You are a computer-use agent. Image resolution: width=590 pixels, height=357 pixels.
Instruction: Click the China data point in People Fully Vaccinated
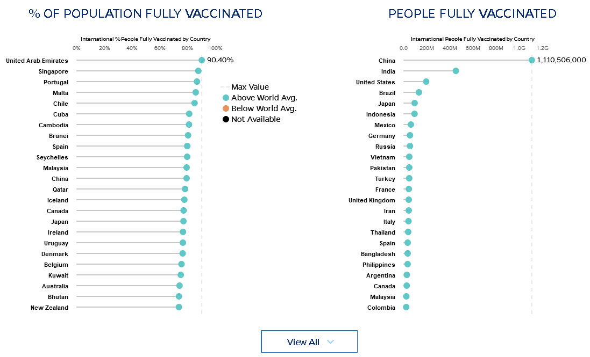(x=532, y=60)
